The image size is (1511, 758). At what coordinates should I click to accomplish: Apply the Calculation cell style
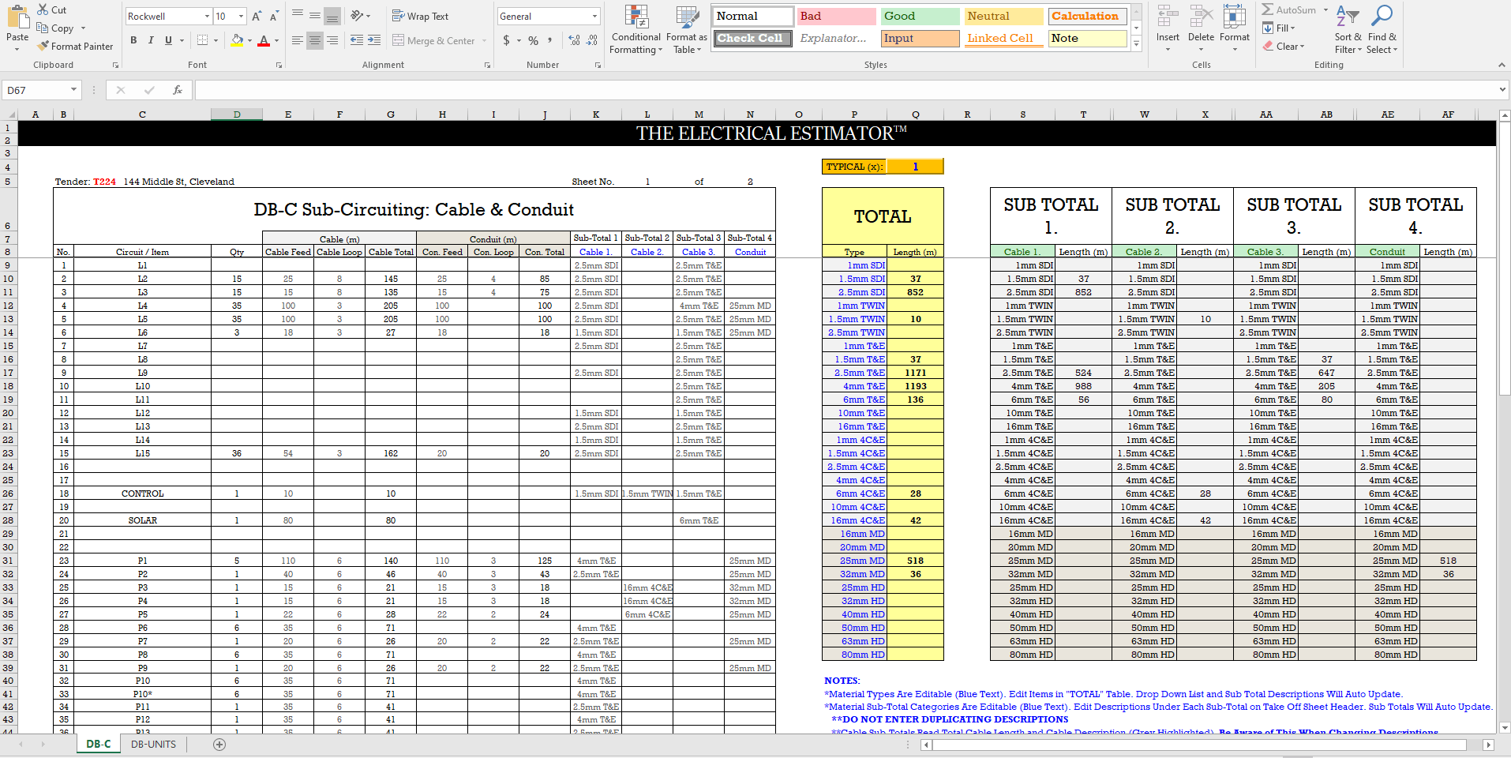(1088, 16)
